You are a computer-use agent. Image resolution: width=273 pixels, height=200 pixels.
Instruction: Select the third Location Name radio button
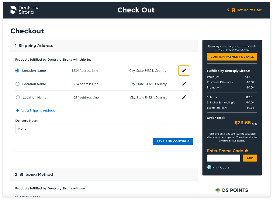point(18,98)
